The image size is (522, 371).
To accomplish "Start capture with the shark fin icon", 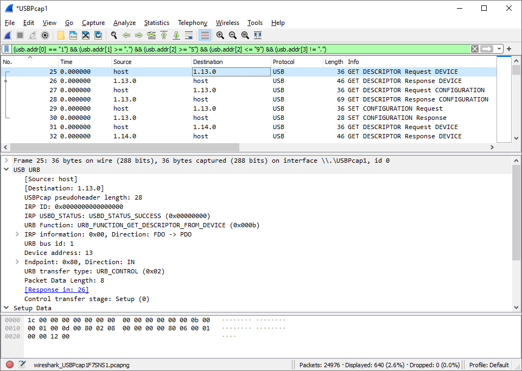I will pyautogui.click(x=8, y=35).
